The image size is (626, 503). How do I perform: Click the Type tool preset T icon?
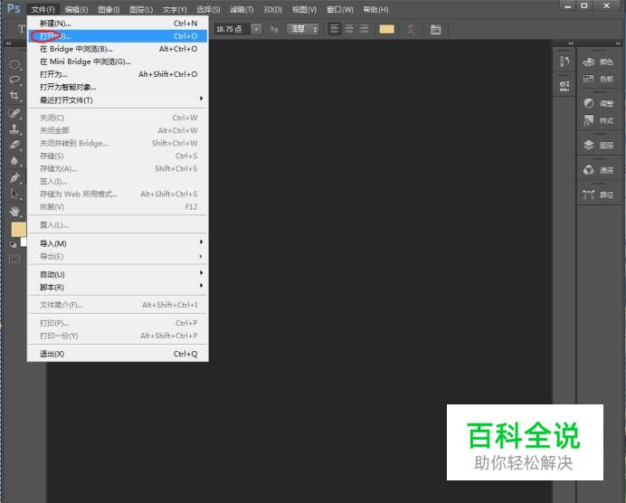pyautogui.click(x=21, y=29)
